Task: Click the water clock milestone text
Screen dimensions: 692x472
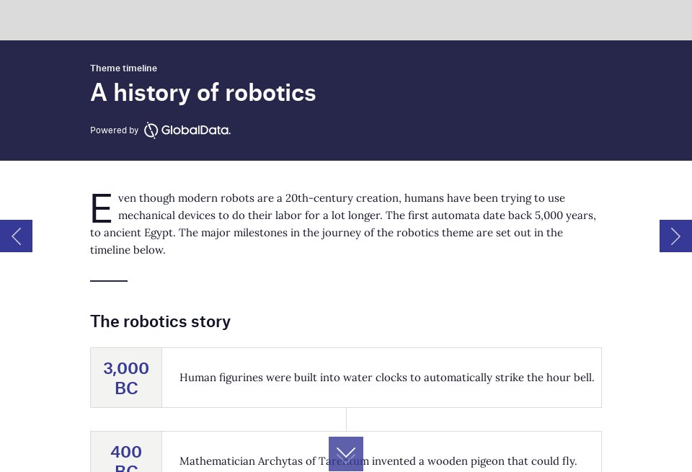Action: (x=386, y=377)
